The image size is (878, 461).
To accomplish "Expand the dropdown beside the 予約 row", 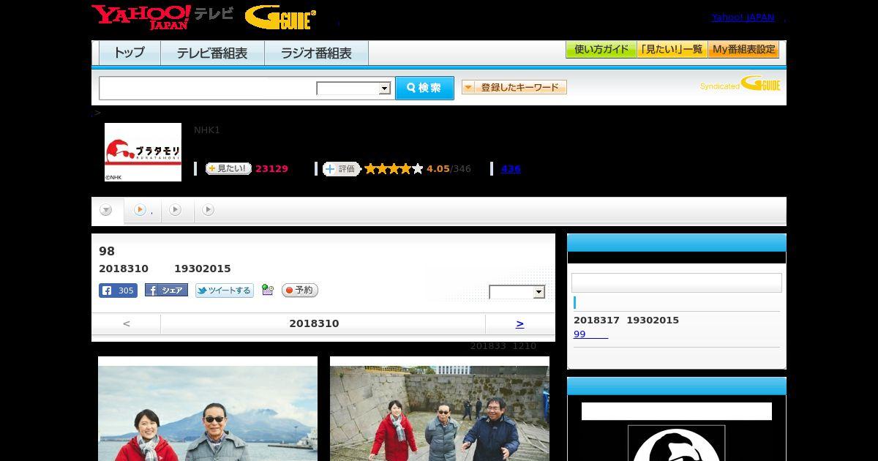I will 517,292.
